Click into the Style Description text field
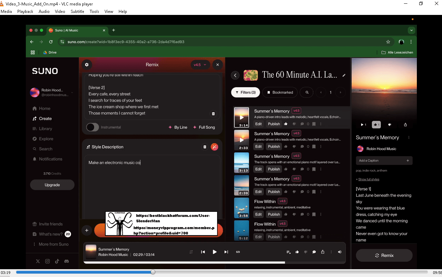Image resolution: width=442 pixels, height=277 pixels. click(x=152, y=187)
